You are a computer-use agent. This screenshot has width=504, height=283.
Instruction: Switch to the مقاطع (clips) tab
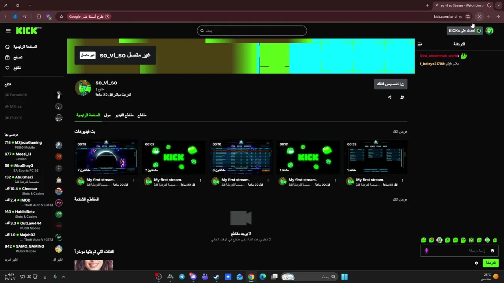point(142,115)
